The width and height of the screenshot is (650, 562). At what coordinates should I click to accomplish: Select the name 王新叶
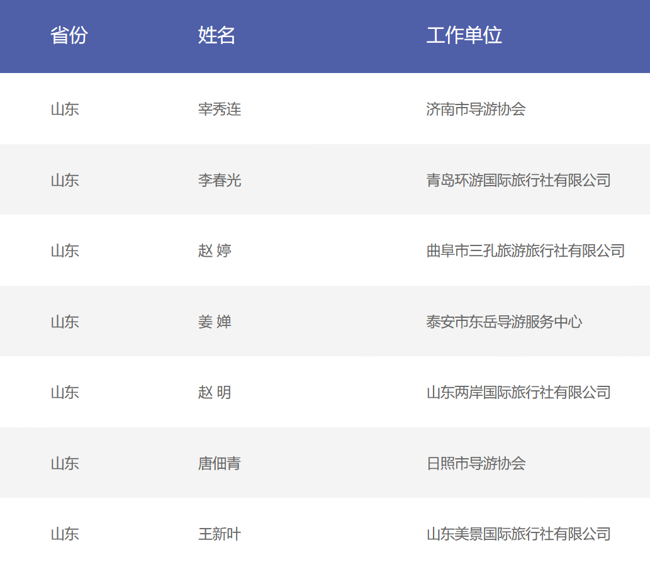pos(220,534)
